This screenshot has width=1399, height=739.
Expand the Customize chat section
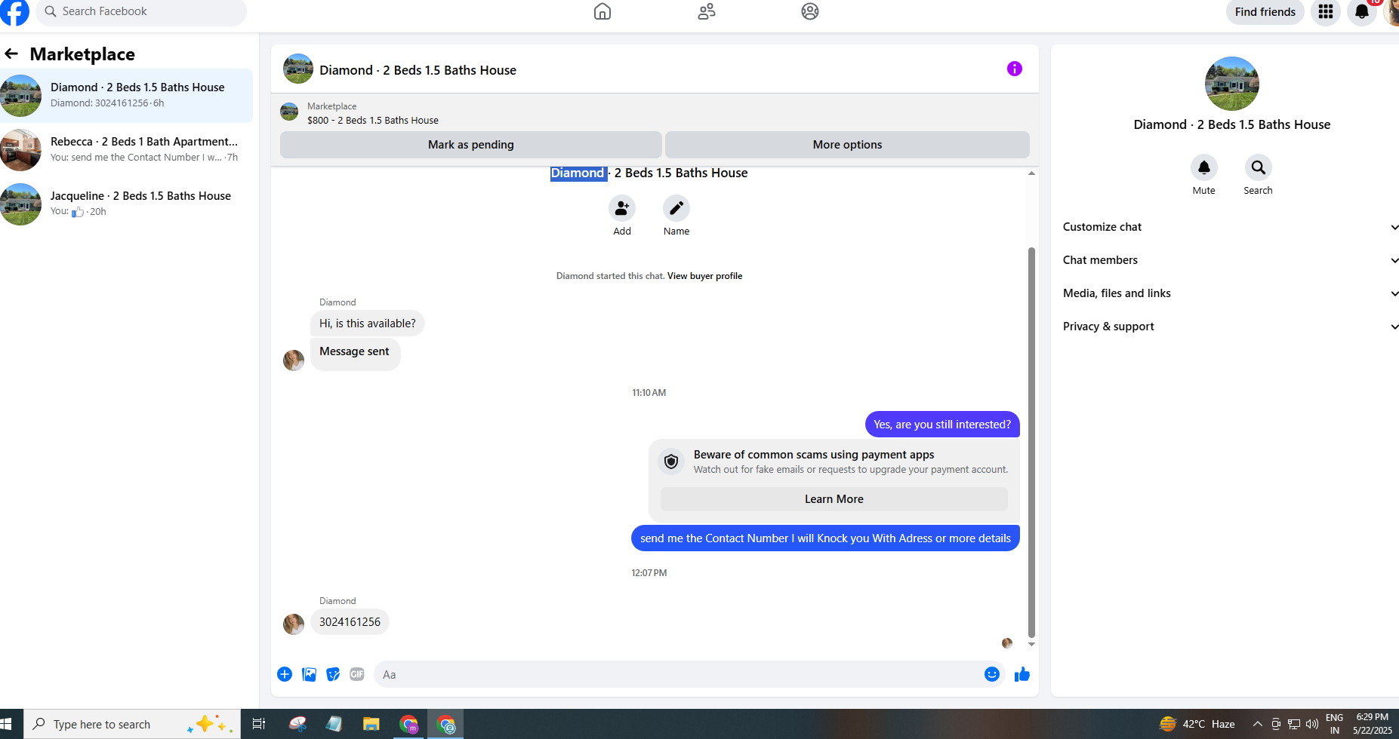tap(1231, 227)
